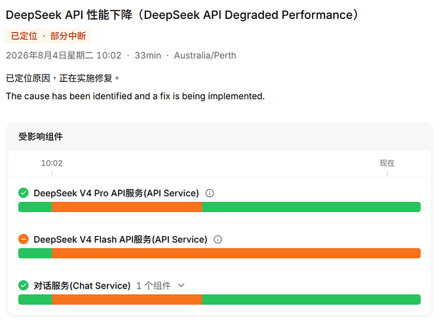Click the 已定位原因，正在实施修复 message
The image size is (439, 327).
pos(63,78)
